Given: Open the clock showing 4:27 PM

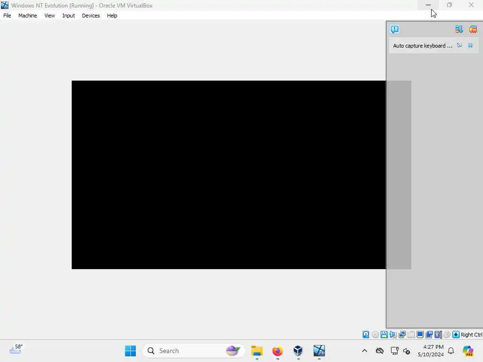Looking at the screenshot, I should point(431,351).
